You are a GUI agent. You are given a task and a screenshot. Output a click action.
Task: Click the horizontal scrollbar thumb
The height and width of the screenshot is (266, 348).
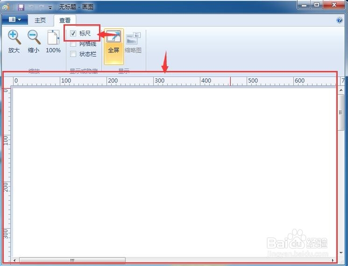coord(72,260)
